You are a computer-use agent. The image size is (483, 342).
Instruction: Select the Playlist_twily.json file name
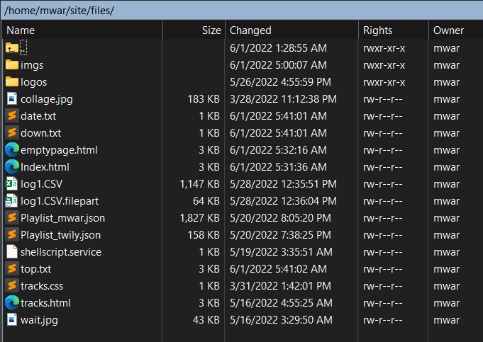tap(60, 234)
